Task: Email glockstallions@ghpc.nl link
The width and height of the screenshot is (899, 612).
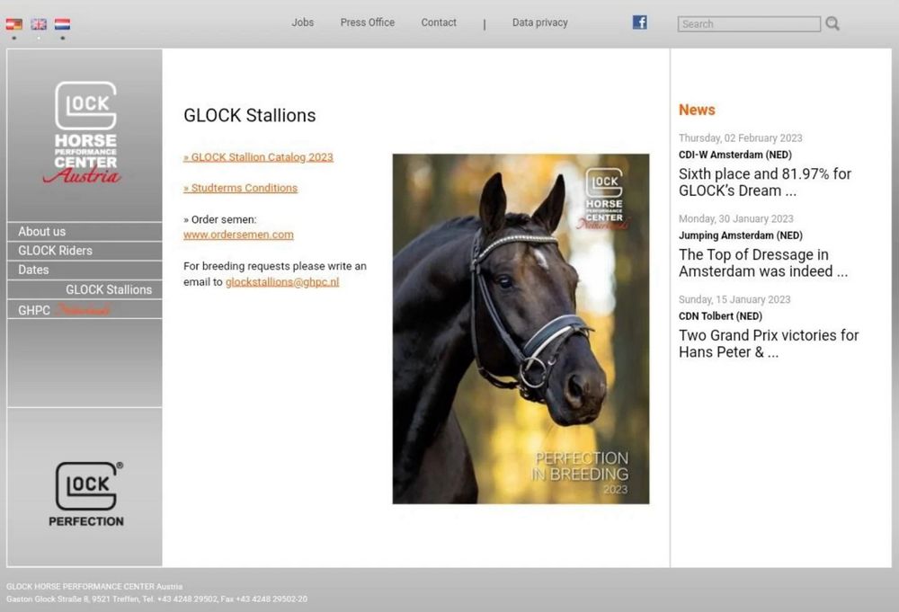Action: (x=282, y=282)
